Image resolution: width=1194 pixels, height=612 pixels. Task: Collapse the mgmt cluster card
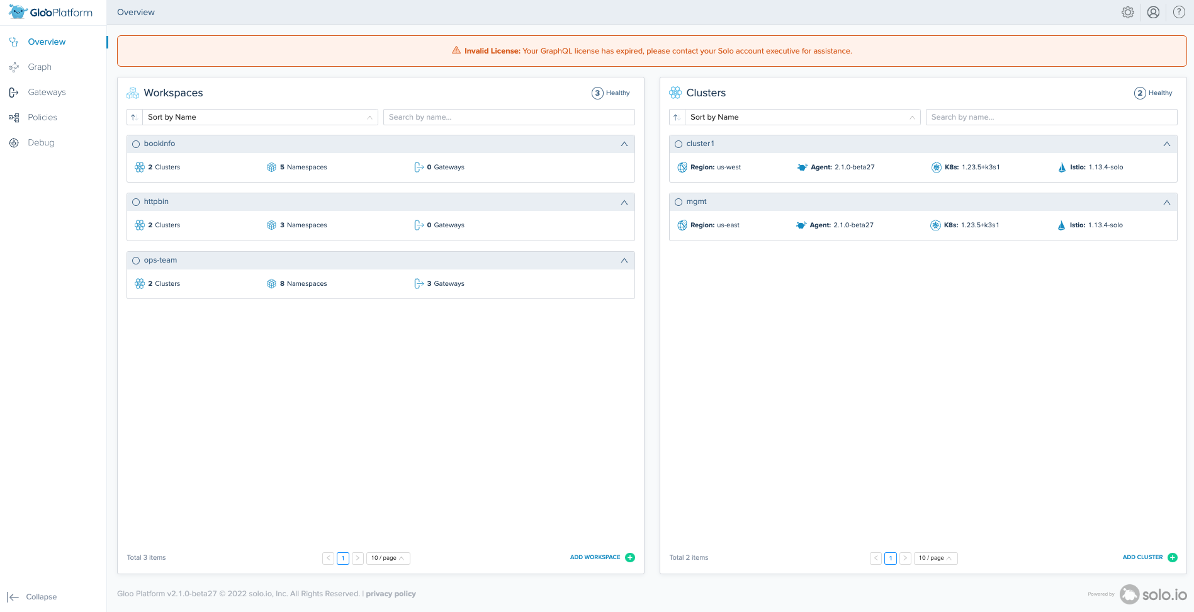click(1167, 202)
